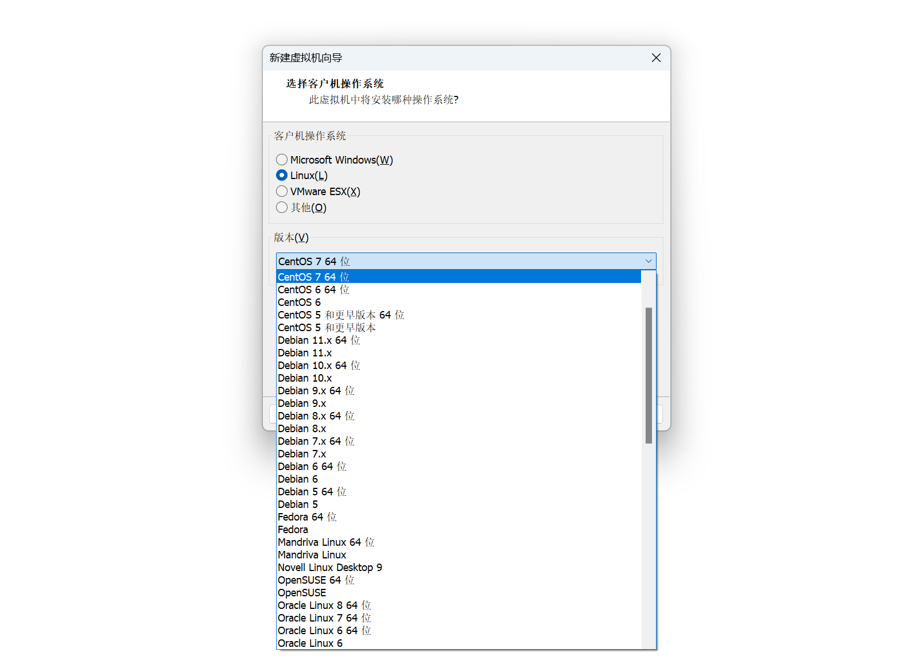Select Debian 10.x version
The height and width of the screenshot is (660, 920).
(x=459, y=378)
